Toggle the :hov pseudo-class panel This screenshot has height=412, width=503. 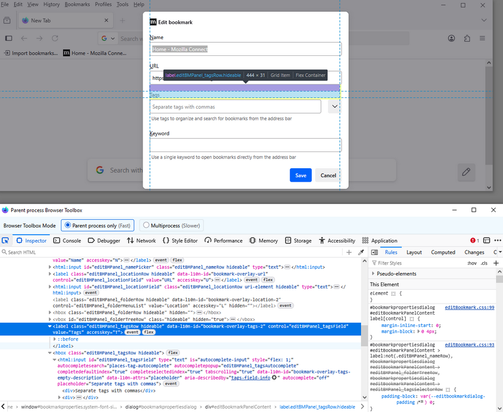[x=472, y=263]
